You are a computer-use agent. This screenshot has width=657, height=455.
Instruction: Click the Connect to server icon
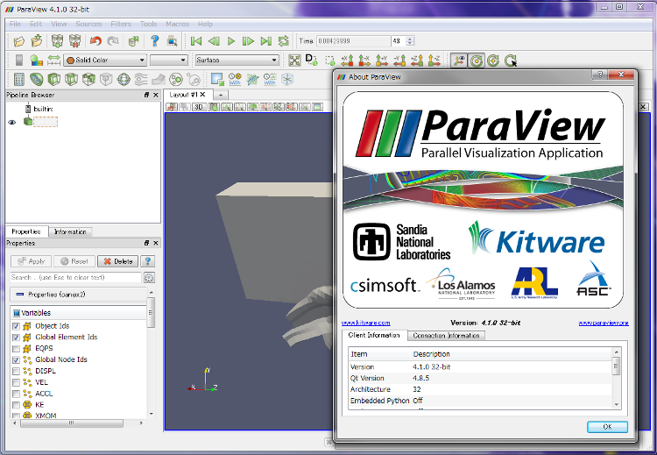(x=57, y=41)
